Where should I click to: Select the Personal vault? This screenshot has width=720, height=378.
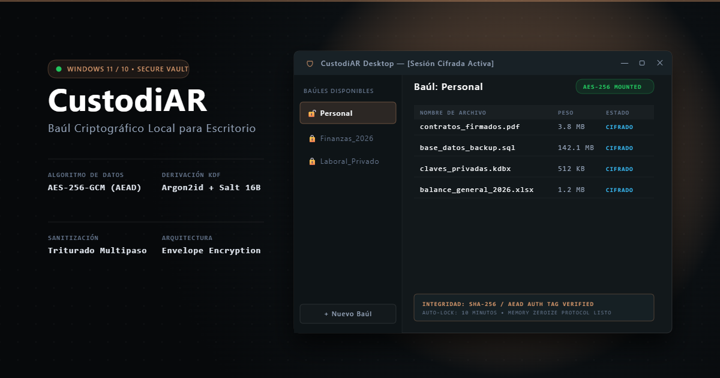coord(348,113)
